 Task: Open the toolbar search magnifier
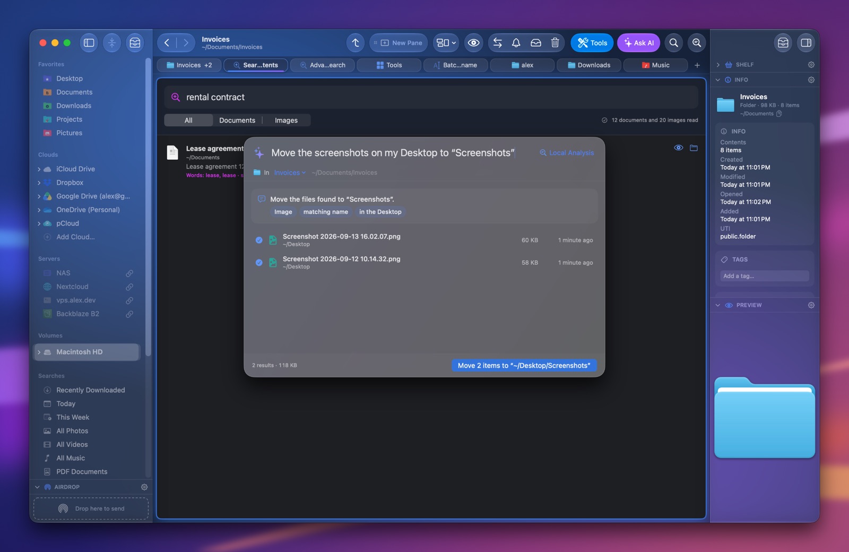(x=673, y=43)
